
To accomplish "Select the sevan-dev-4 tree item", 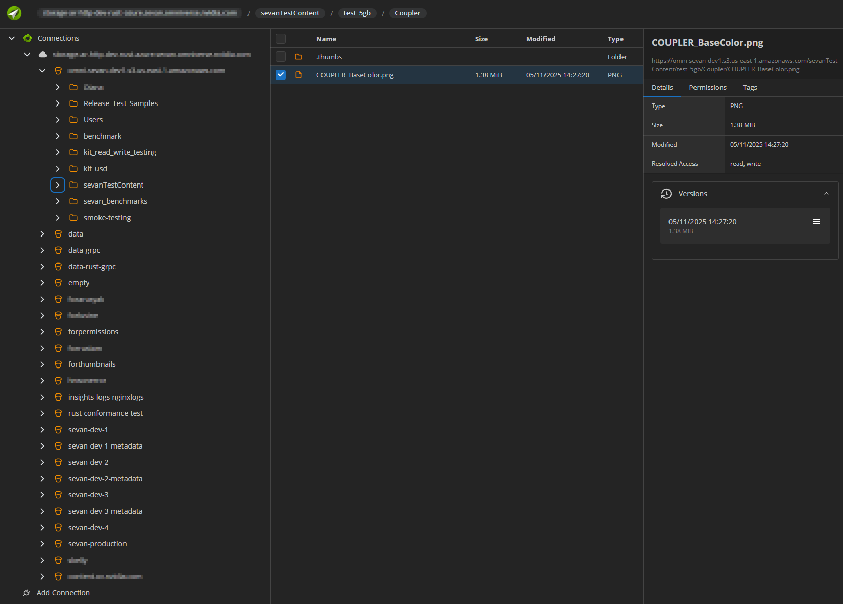I will [88, 528].
